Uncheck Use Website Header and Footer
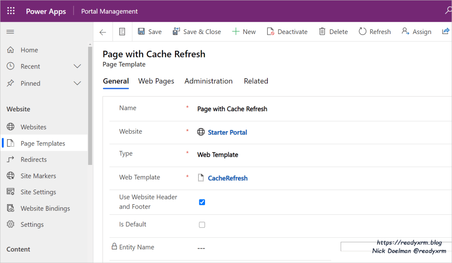Viewport: 452px width, 263px height. tap(202, 202)
